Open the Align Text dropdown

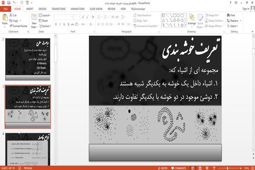pyautogui.click(x=141, y=20)
